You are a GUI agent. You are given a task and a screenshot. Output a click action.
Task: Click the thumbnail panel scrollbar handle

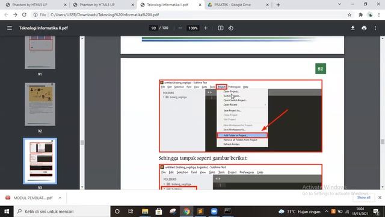[82, 143]
